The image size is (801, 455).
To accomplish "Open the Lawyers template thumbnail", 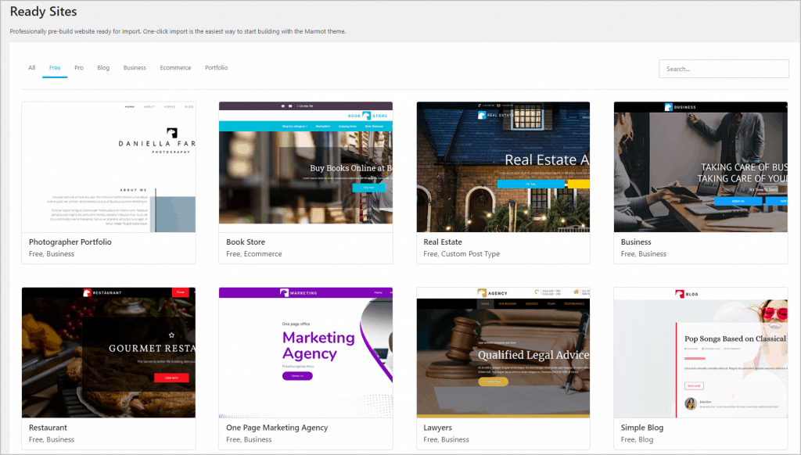I will point(503,352).
